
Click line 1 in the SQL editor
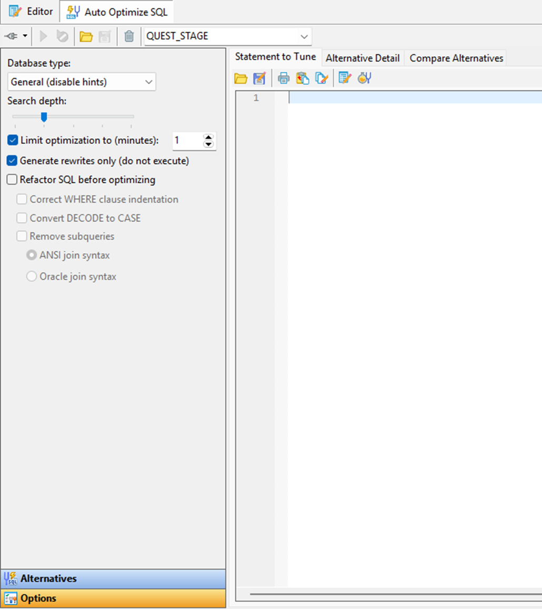coord(415,98)
